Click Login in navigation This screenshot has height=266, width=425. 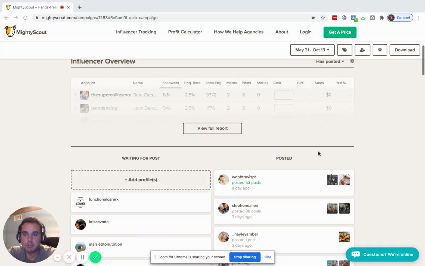305,32
